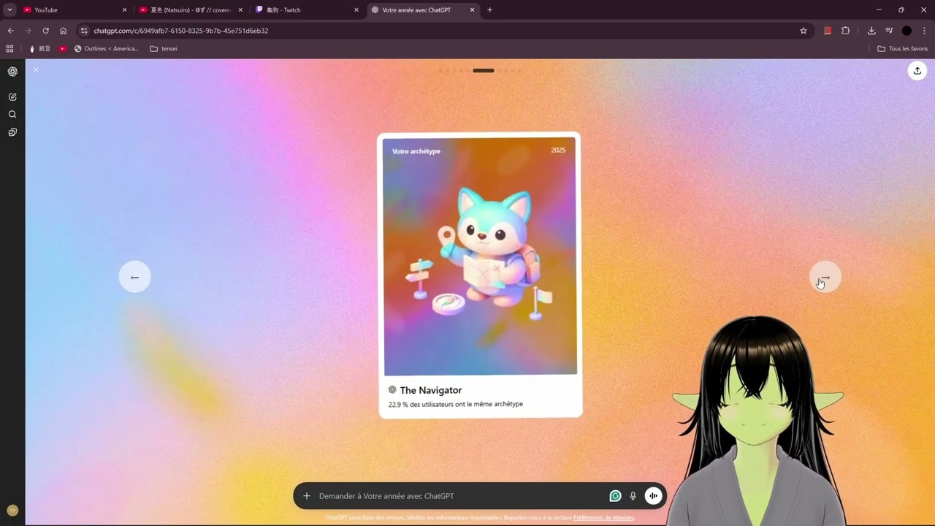Viewport: 935px width, 526px height.
Task: Click the chatgpt.com URL in the address bar
Action: click(180, 31)
